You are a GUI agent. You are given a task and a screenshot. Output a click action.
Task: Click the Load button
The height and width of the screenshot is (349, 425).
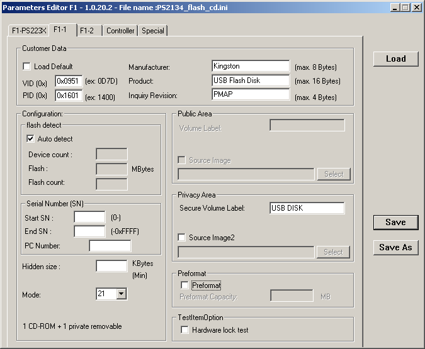point(395,58)
